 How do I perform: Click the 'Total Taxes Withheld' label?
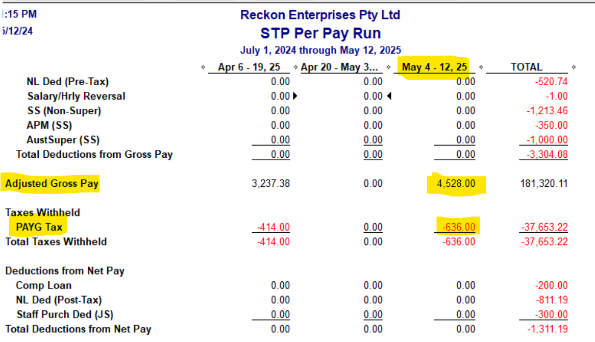click(56, 242)
